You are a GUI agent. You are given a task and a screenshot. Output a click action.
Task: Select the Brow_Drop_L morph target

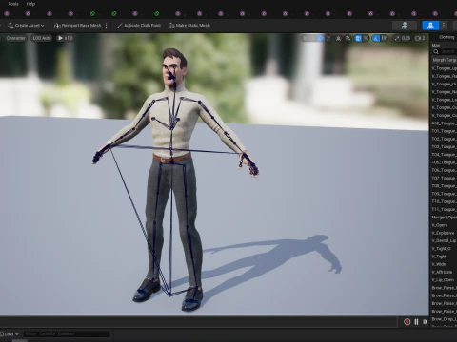444,319
